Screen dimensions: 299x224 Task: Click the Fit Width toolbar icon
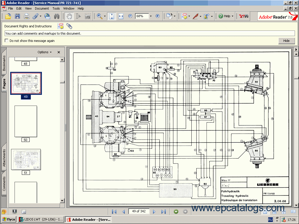pos(121,16)
